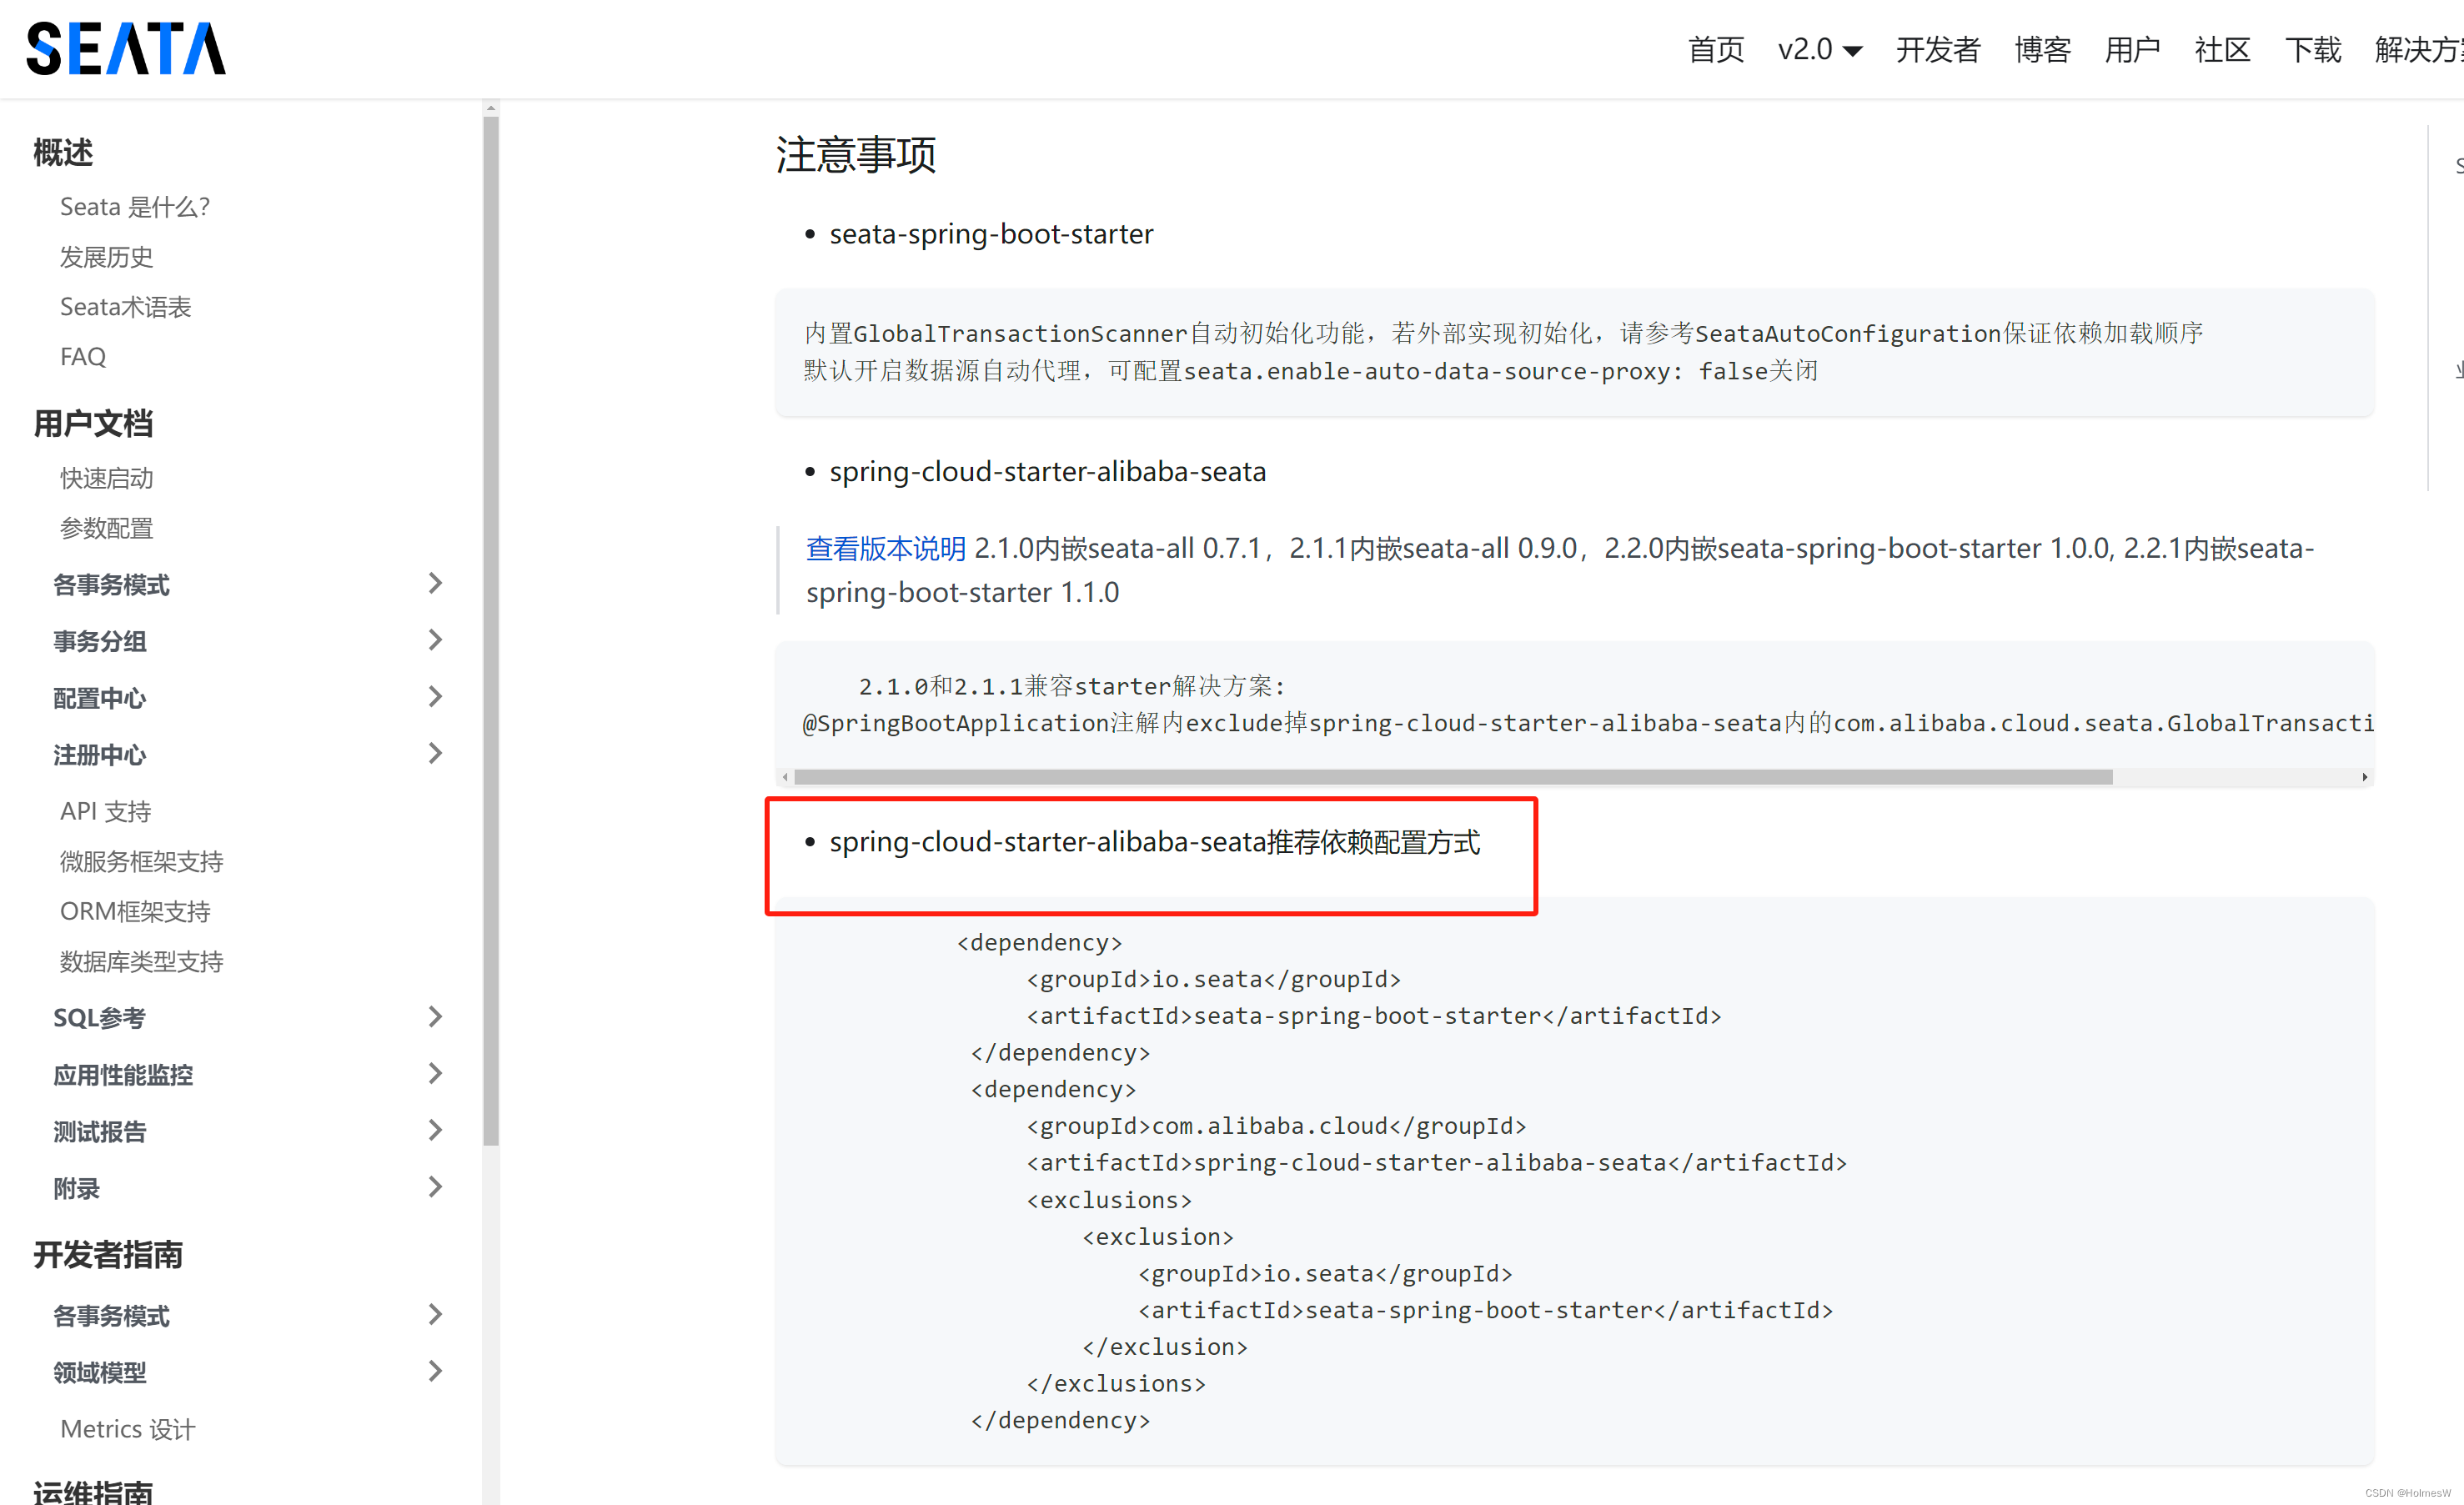This screenshot has width=2464, height=1505.
Task: Open the Seata 是什么? page
Action: 134,206
